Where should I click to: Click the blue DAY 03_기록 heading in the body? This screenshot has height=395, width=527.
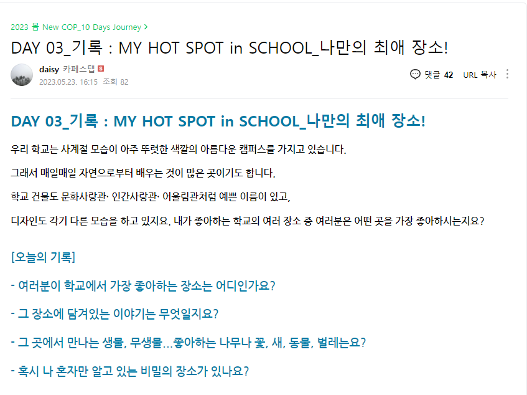tap(218, 121)
